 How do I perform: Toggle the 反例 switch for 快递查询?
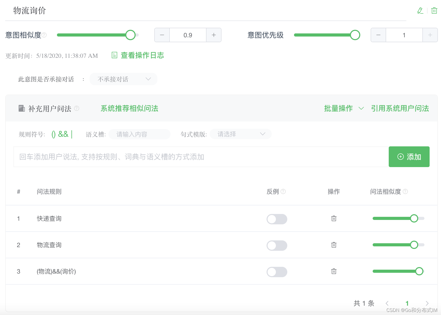pyautogui.click(x=277, y=219)
